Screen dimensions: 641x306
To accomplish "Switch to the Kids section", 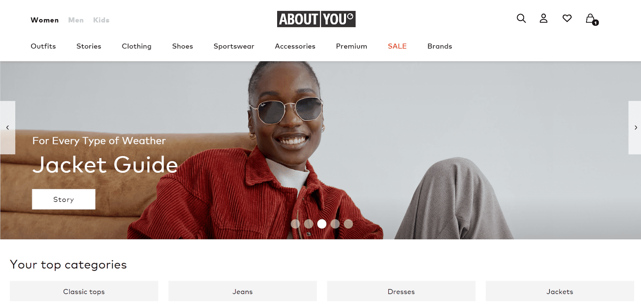I will tap(101, 20).
